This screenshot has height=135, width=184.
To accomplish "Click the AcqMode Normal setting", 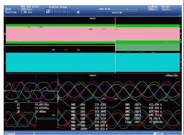I will coord(159,7).
